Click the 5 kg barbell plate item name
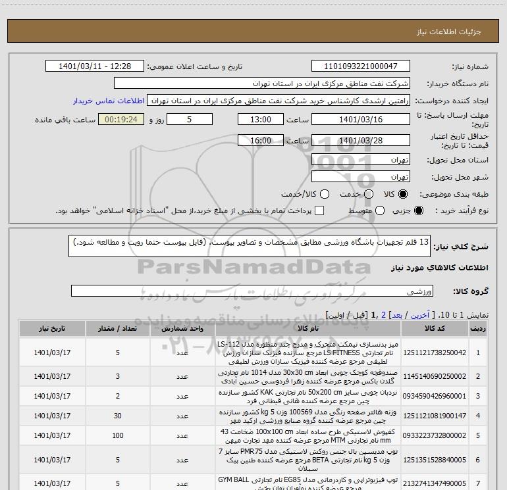The height and width of the screenshot is (490, 507). [308, 416]
